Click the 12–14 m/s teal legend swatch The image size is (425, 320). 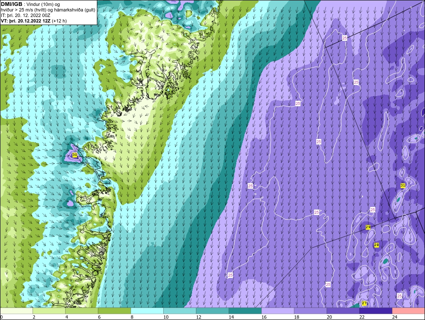[212, 311]
